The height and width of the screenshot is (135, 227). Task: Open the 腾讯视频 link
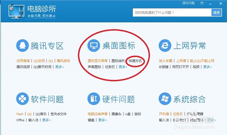pos(23,67)
